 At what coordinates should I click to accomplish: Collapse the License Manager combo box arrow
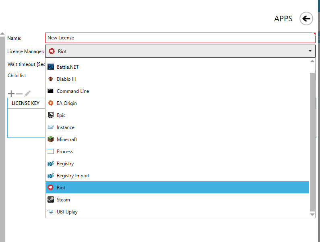(310, 51)
